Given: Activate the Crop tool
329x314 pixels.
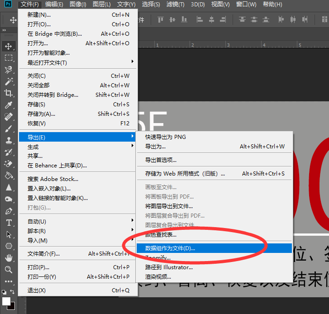Looking at the screenshot, I should pyautogui.click(x=9, y=93).
